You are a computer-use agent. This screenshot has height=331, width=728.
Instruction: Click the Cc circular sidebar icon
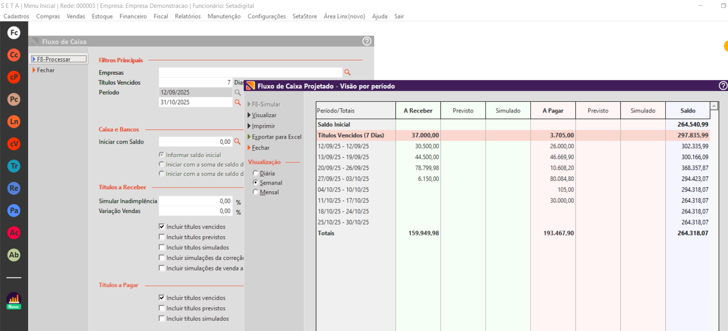click(14, 55)
